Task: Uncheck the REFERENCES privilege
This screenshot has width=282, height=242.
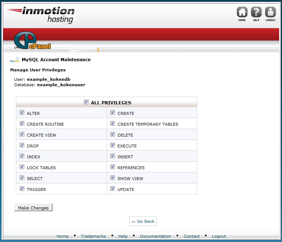Action: [113, 167]
